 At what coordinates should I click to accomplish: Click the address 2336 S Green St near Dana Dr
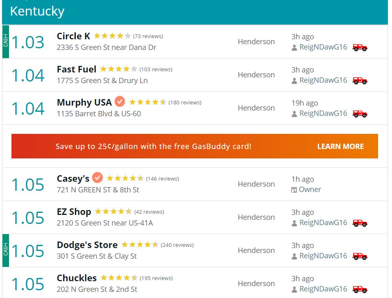coord(106,47)
